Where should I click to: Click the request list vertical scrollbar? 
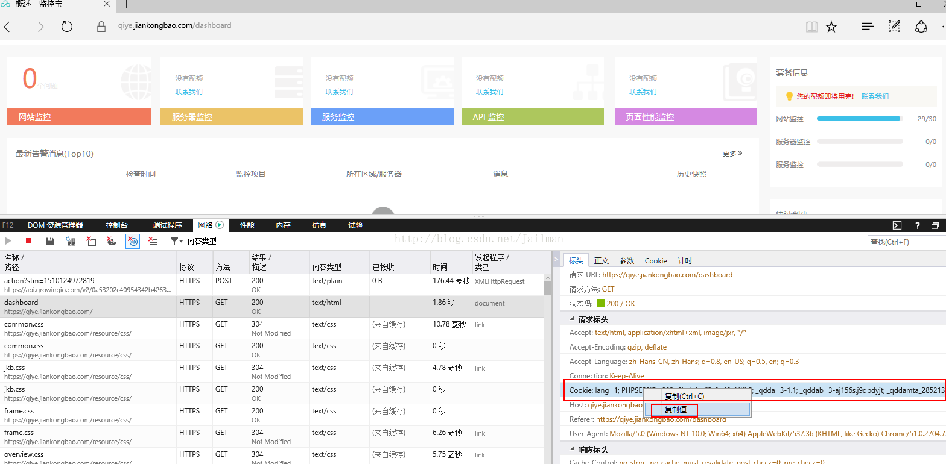[x=548, y=369]
